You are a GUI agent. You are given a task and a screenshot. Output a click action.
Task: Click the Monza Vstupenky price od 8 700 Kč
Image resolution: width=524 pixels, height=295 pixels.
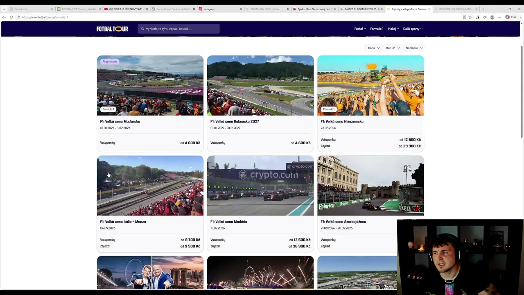pos(190,240)
